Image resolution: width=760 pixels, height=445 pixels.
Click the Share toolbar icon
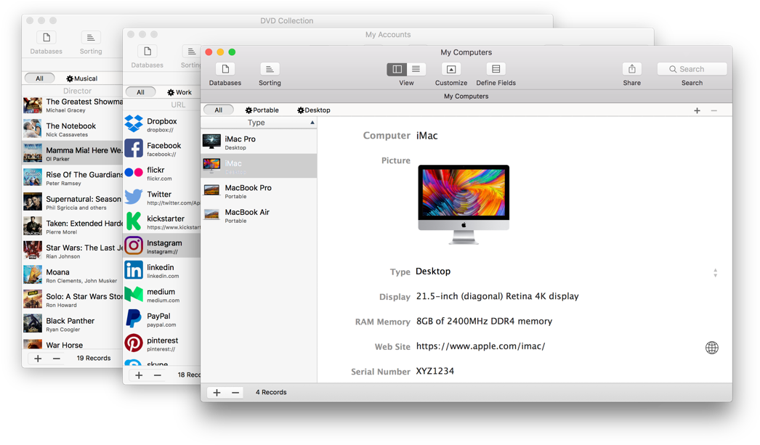pyautogui.click(x=631, y=70)
